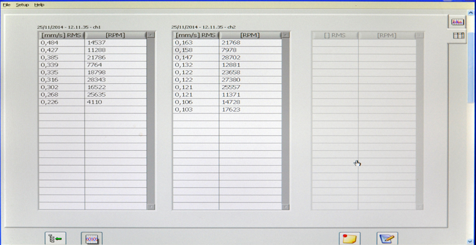Switch to the spectrum graph view tab
The width and height of the screenshot is (476, 245).
point(457,22)
